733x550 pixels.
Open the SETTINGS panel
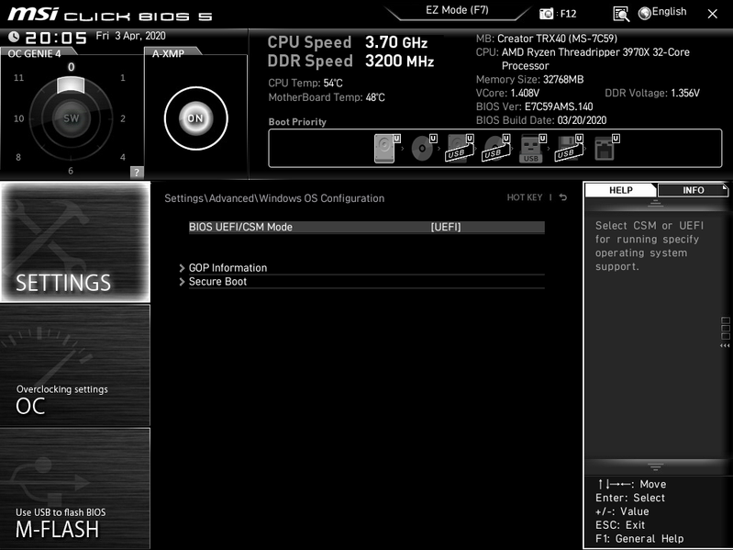pos(75,241)
